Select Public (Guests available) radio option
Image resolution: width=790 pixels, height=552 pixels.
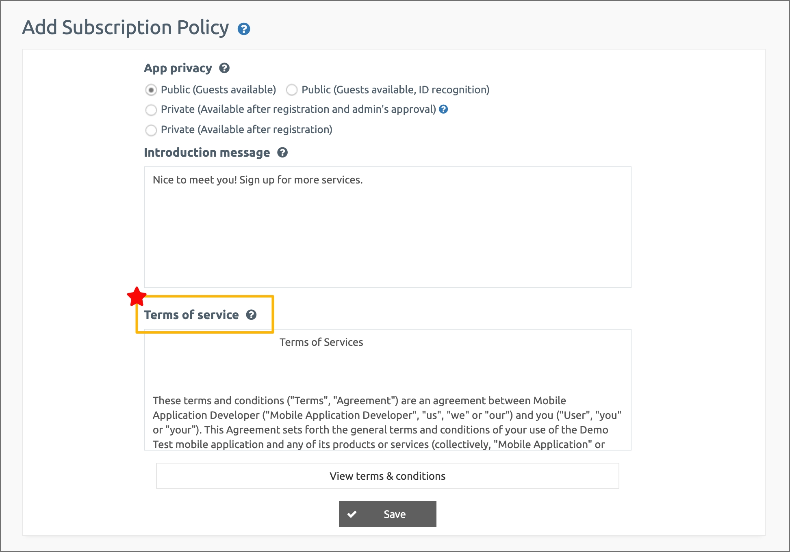[151, 90]
